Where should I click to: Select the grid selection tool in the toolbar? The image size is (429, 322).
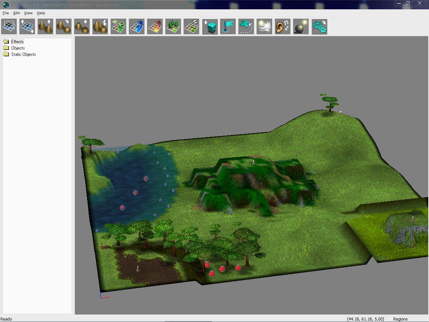click(x=9, y=26)
